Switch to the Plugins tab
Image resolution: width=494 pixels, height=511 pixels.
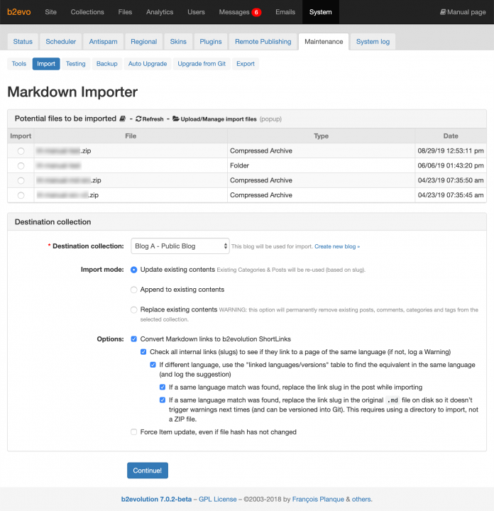coord(211,42)
